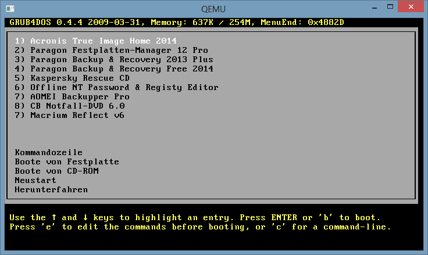Select Macrium Reflect v6 entry

pyautogui.click(x=70, y=116)
